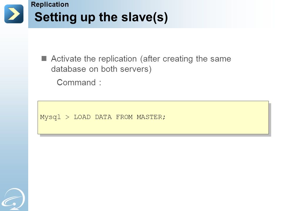Click the words 'the same' in bullet
Viewport: 282px width, 211px height.
214,59
